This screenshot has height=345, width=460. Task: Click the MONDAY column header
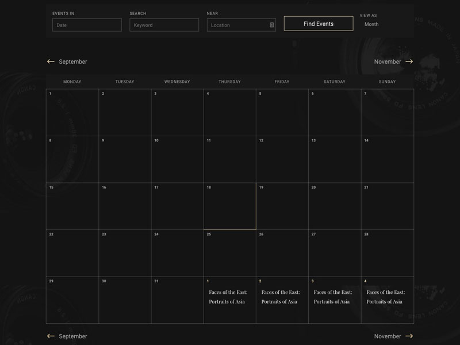pos(72,82)
